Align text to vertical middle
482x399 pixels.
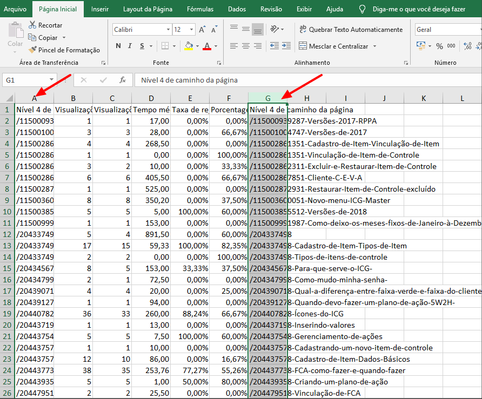pyautogui.click(x=246, y=29)
